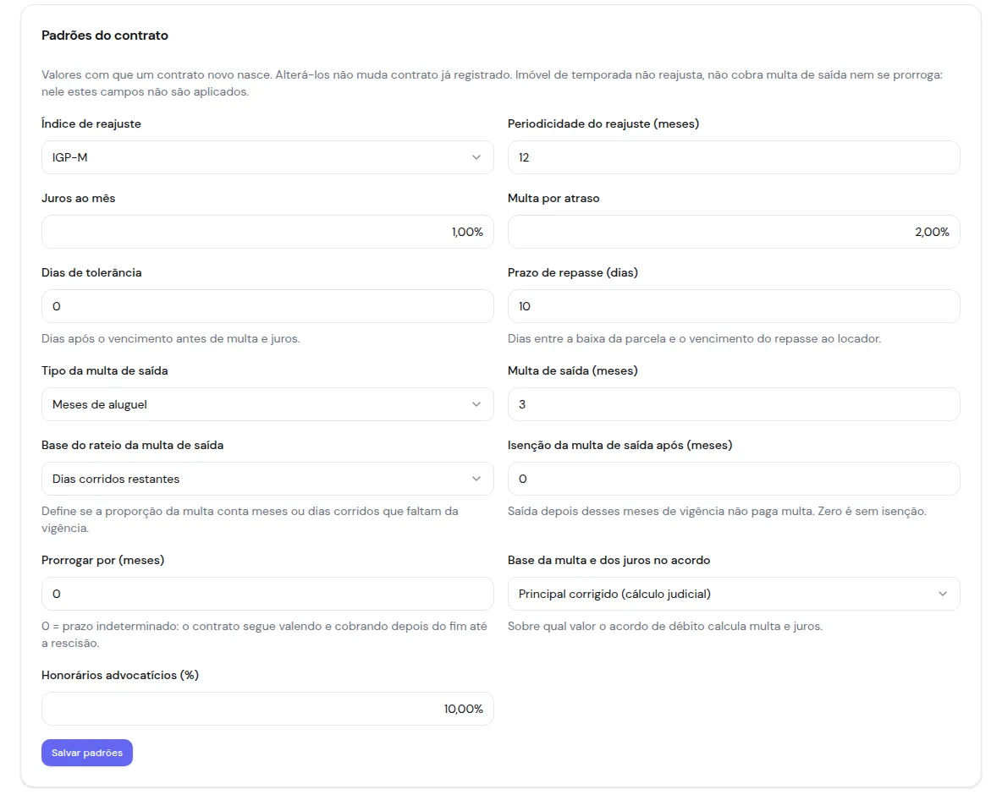
Task: Click chevron on Principal corrigido select
Action: [943, 594]
